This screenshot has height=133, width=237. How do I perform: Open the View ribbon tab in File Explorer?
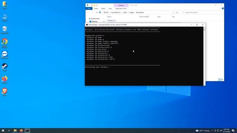click(110, 8)
